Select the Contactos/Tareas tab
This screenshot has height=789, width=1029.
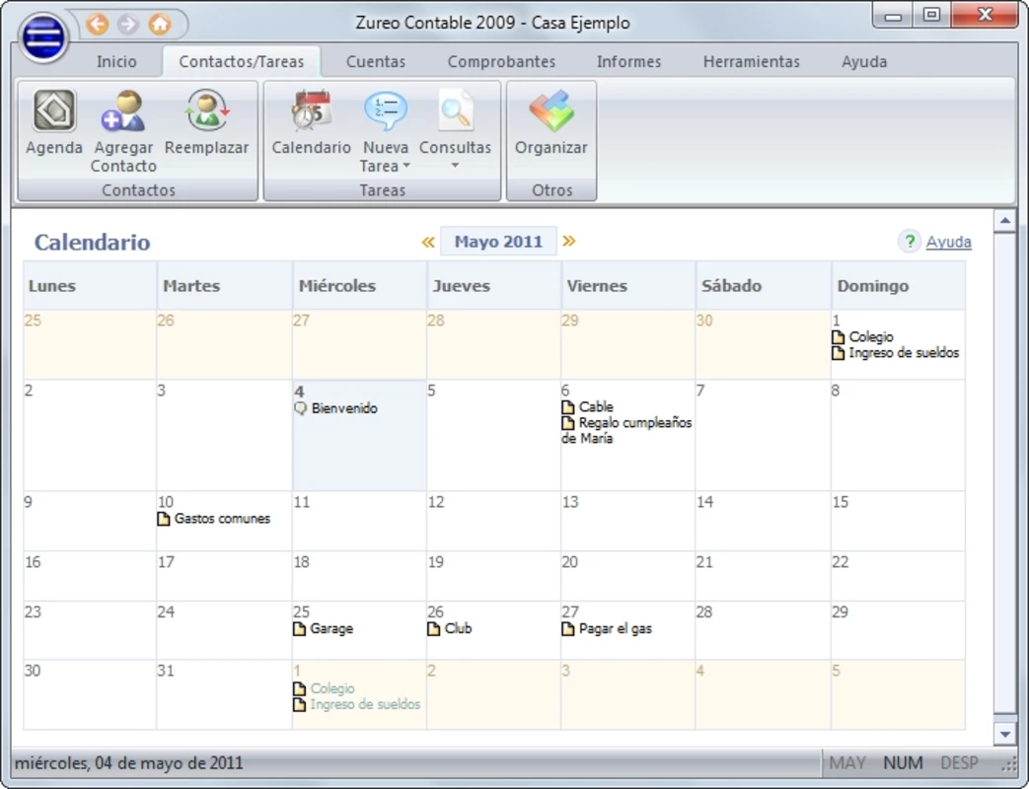click(x=242, y=62)
